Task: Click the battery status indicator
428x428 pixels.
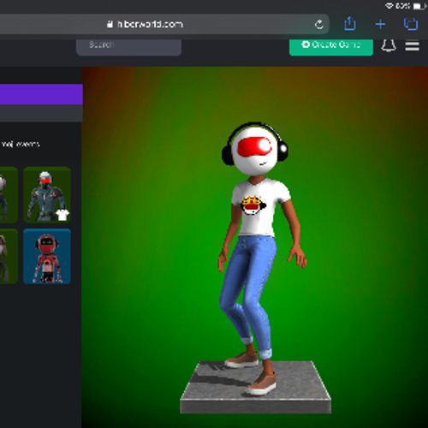Action: coord(419,6)
